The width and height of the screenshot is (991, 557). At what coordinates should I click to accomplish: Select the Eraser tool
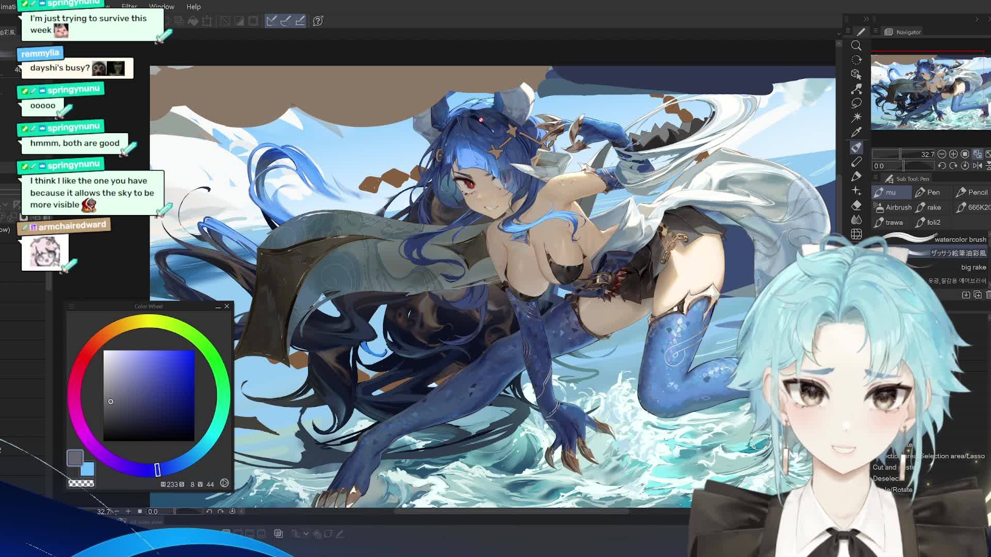856,205
